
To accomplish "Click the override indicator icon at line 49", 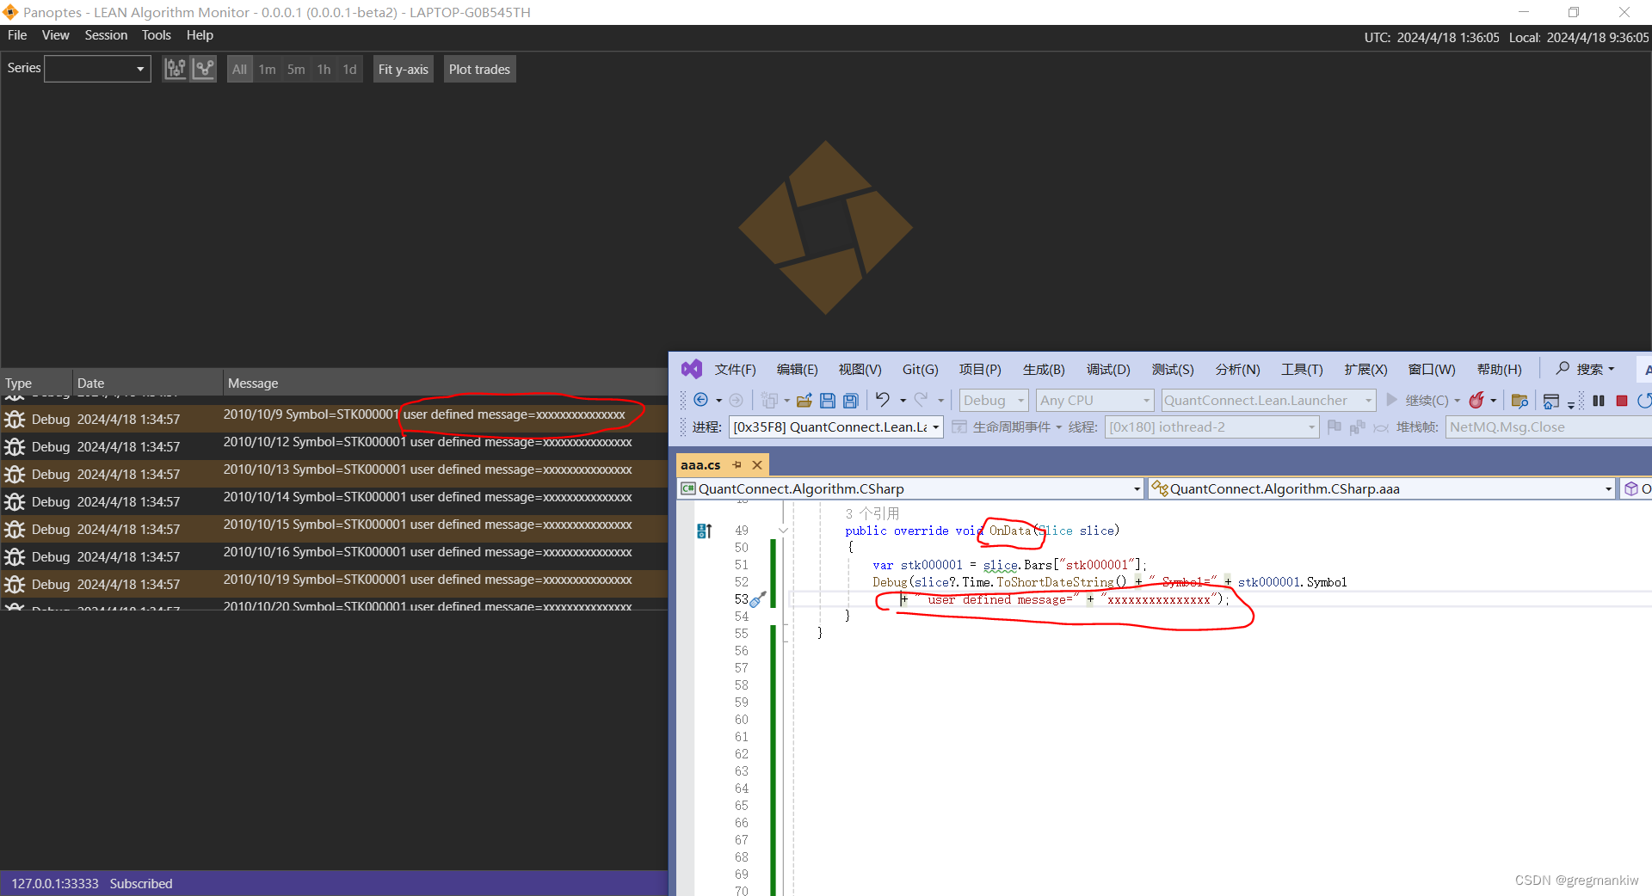I will 704,531.
